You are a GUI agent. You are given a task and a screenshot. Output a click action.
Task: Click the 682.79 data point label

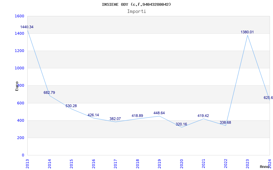[49, 92]
